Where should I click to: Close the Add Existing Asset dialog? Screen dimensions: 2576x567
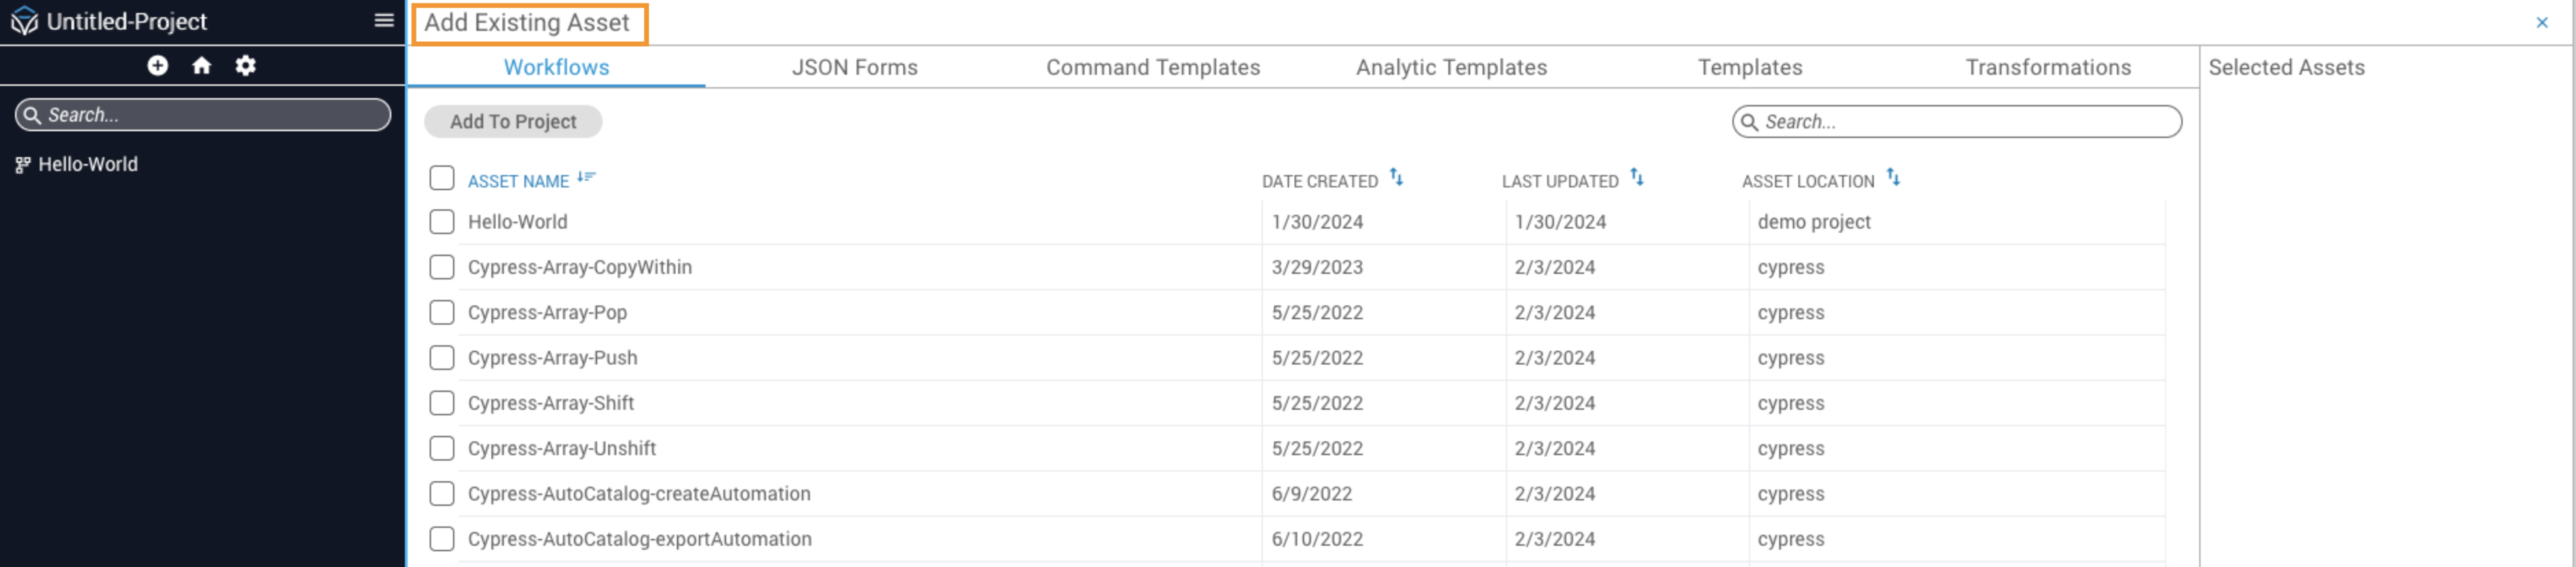tap(2541, 22)
